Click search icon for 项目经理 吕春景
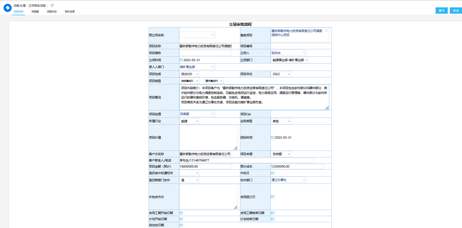 (213, 114)
